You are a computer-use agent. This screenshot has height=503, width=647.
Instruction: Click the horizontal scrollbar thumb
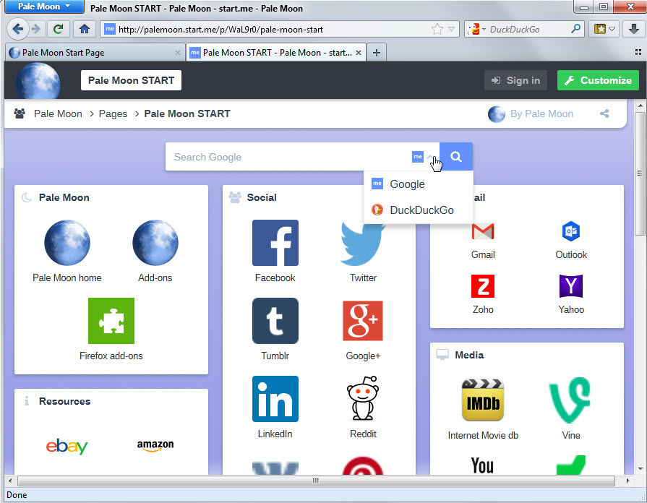click(x=316, y=481)
